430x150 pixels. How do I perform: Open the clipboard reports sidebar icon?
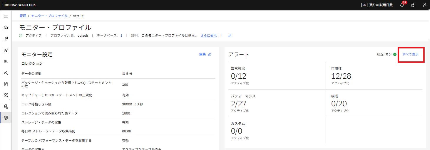point(6,84)
